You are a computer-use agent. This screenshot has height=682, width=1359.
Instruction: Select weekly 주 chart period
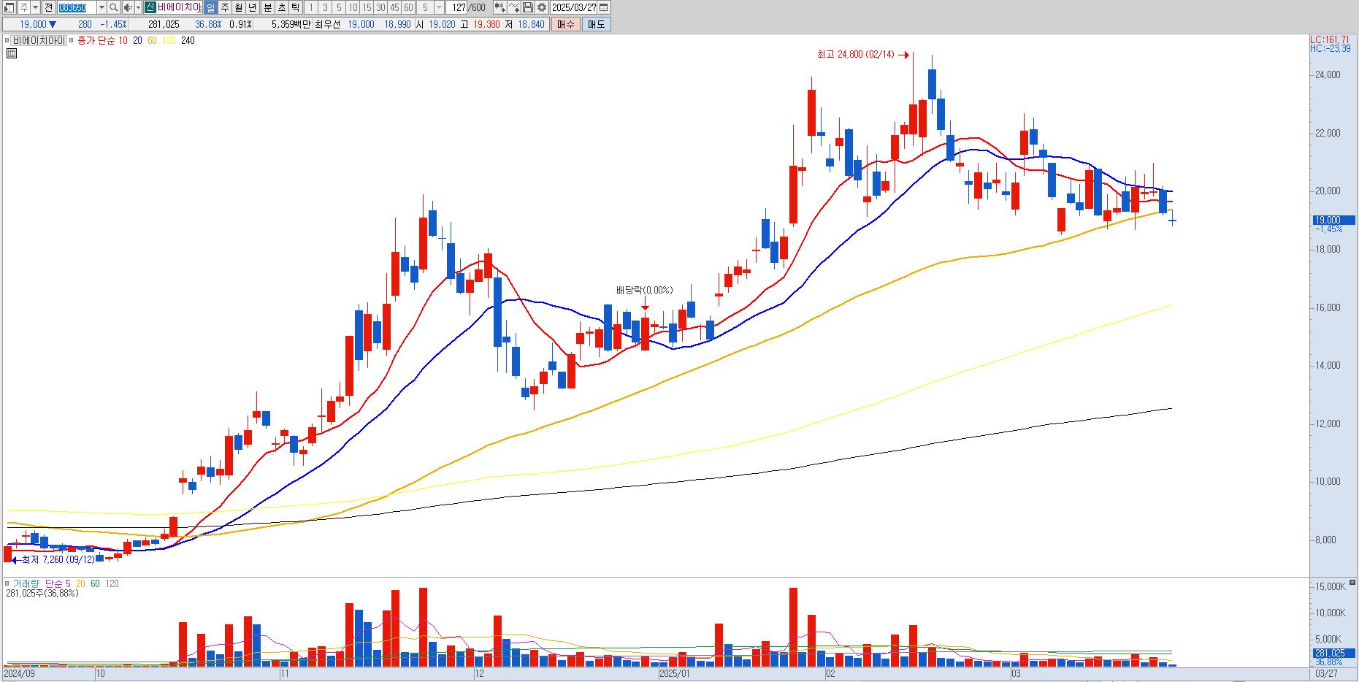225,7
